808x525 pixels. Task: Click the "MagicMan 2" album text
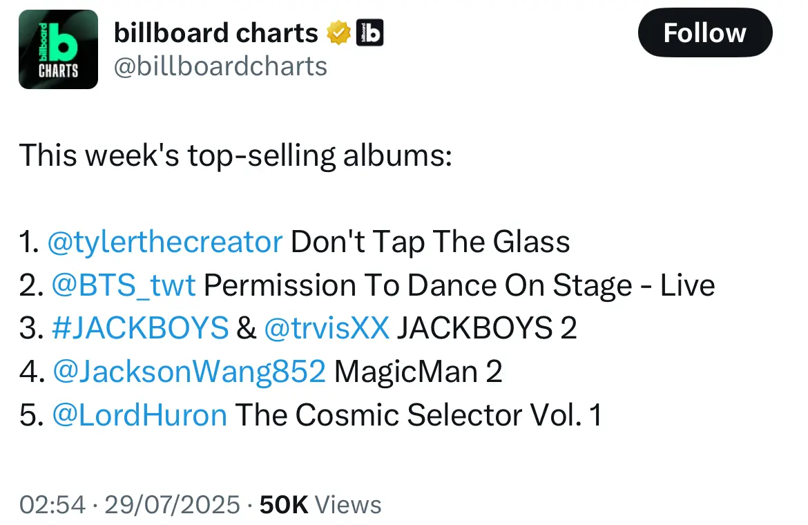(x=418, y=372)
